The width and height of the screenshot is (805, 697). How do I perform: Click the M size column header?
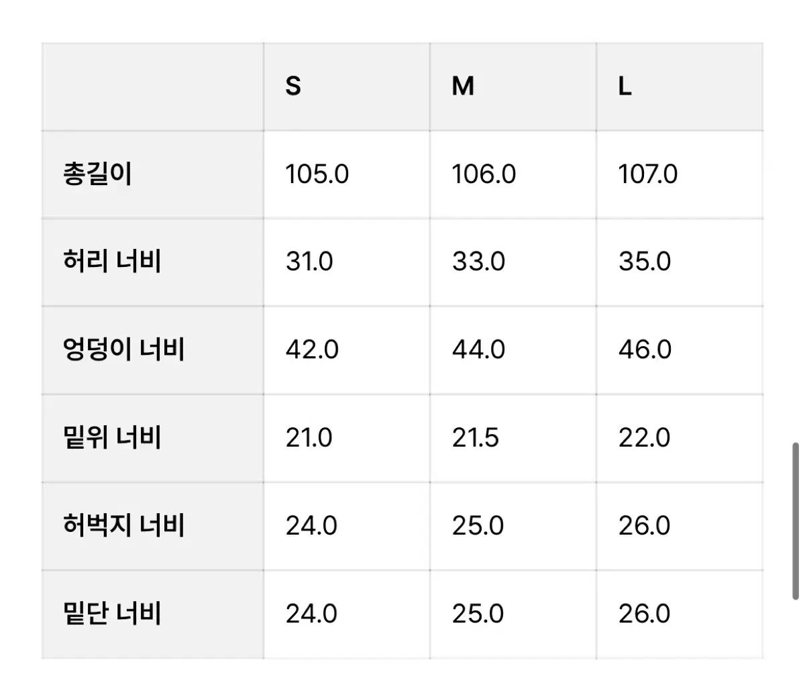point(463,87)
